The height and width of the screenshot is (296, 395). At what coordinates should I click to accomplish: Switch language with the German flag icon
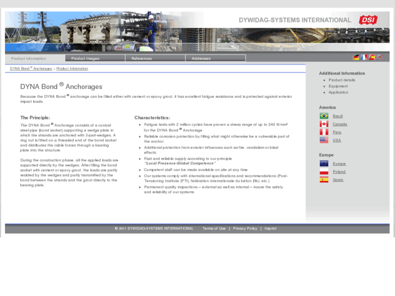point(356,57)
